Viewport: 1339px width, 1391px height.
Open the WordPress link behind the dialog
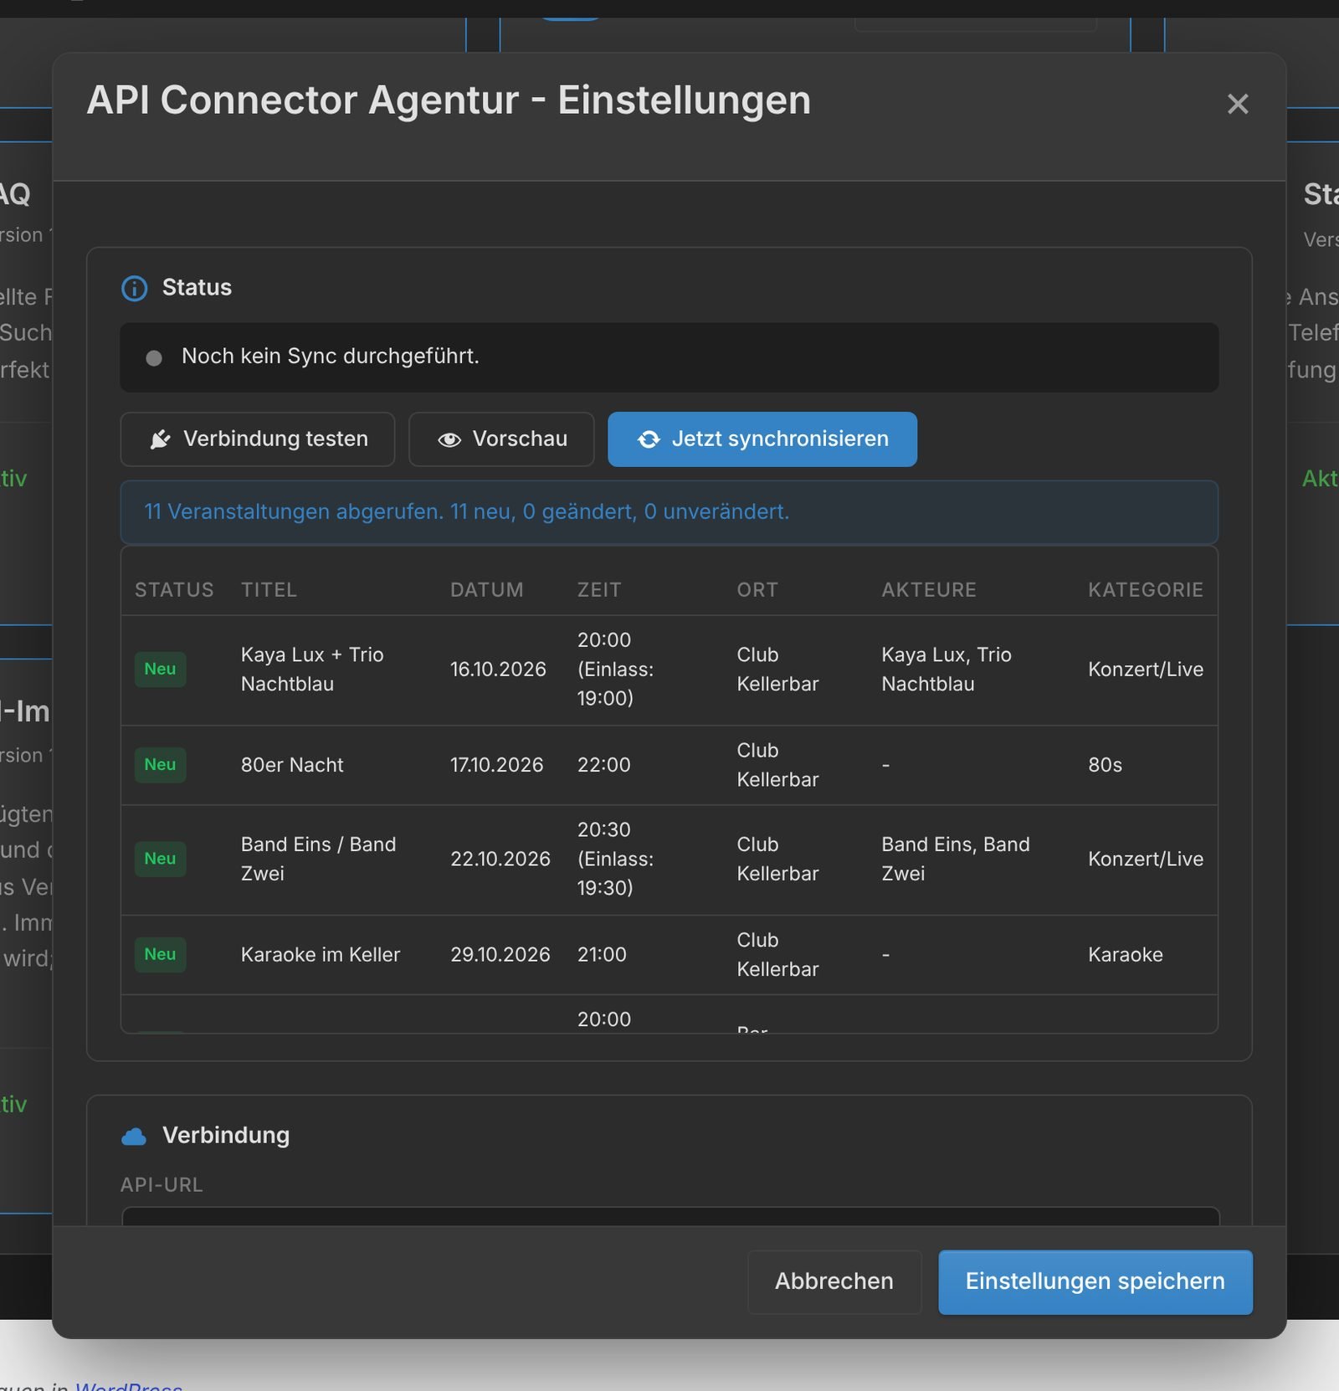pyautogui.click(x=129, y=1384)
